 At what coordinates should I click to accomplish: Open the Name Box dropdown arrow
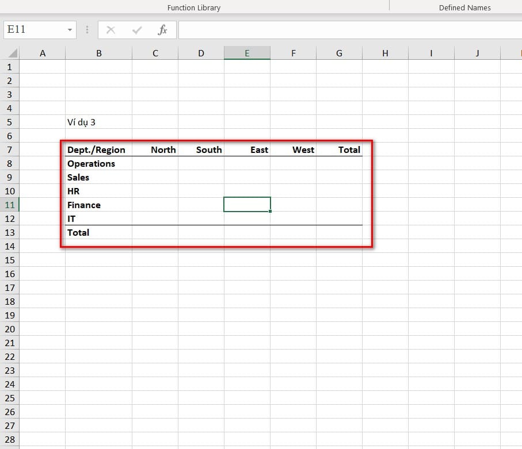(x=70, y=30)
